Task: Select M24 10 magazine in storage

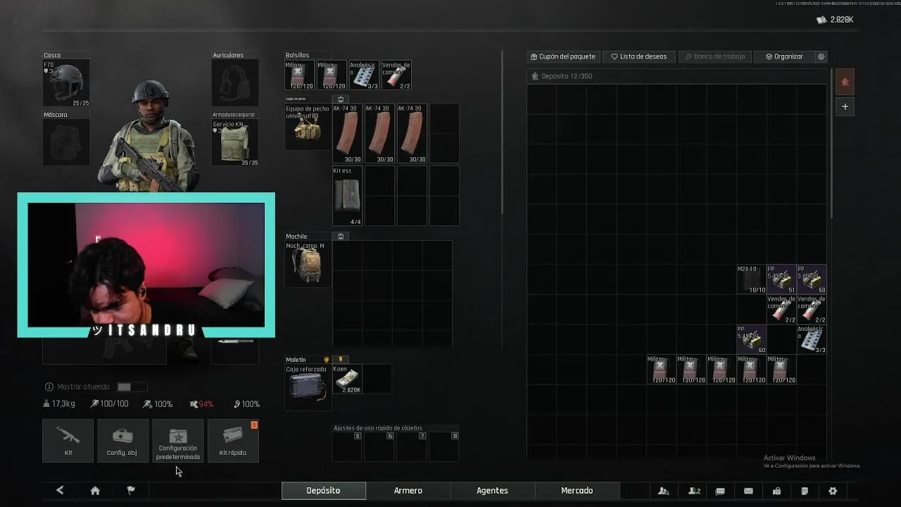Action: 751,280
